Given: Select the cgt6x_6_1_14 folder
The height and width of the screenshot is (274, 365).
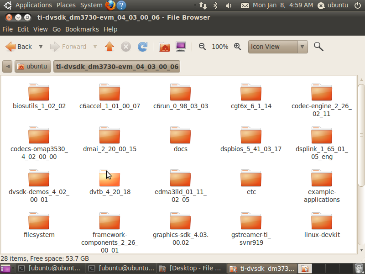Looking at the screenshot, I should coord(251,96).
